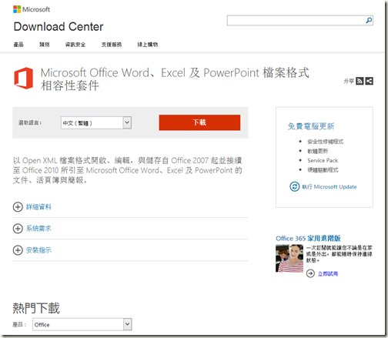Click the 熱門下載 heading
The height and width of the screenshot is (338, 388).
pos(36,308)
